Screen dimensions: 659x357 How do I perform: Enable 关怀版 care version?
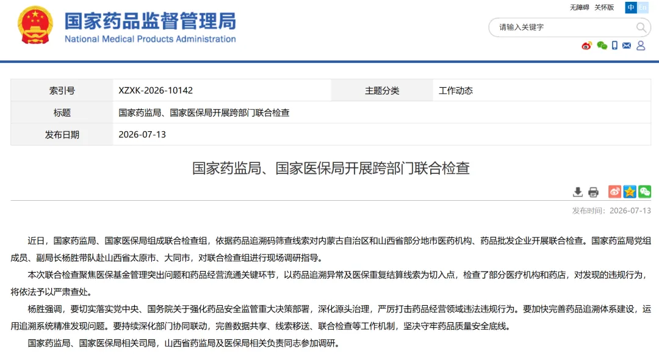tap(604, 7)
